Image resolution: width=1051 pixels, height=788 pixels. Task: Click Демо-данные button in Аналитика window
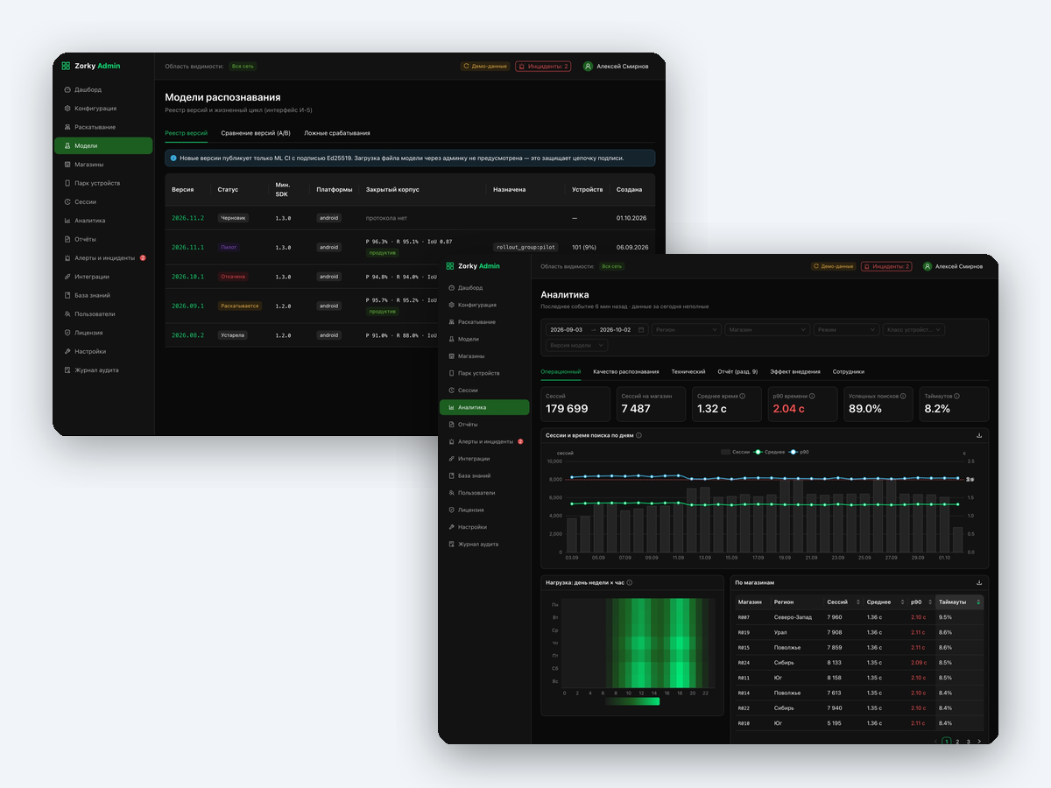pos(834,266)
